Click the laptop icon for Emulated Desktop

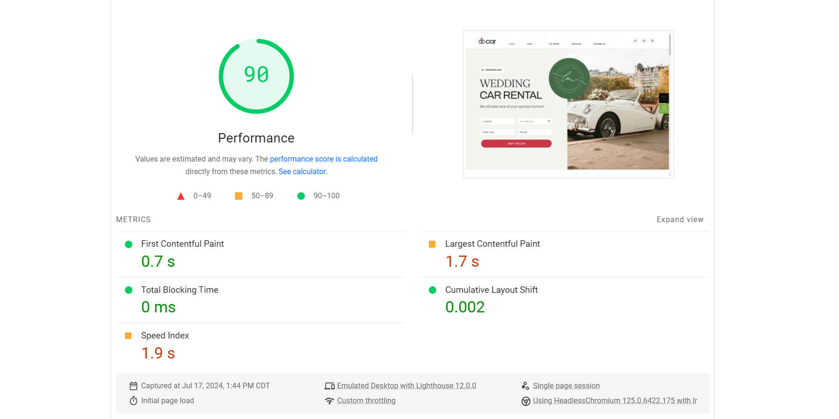pos(330,385)
